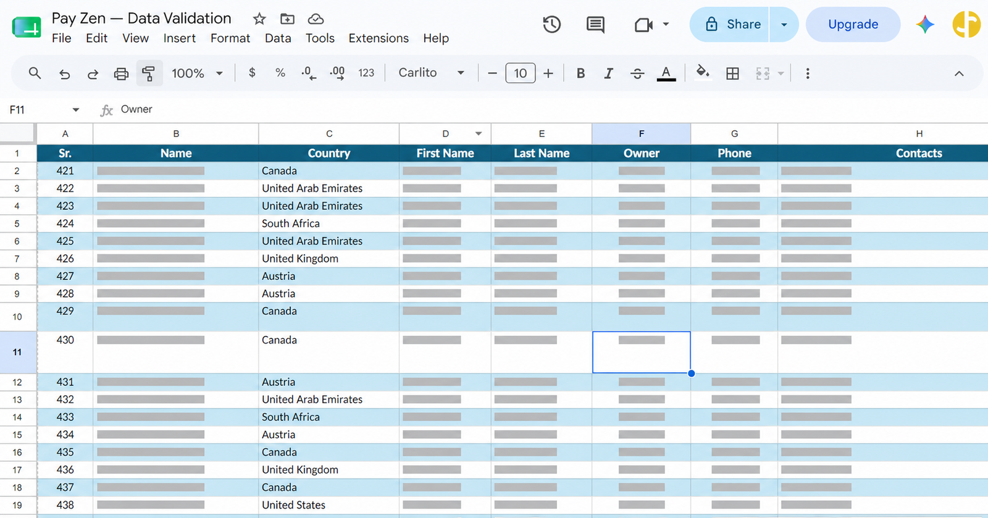
Task: Expand the meeting options arrow
Action: [666, 24]
